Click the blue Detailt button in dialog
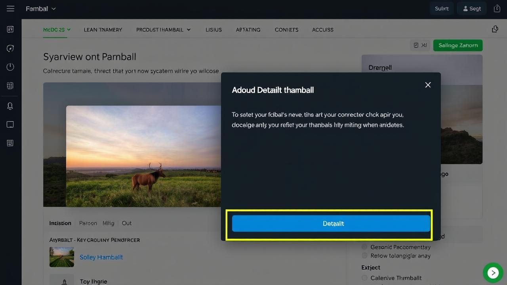The height and width of the screenshot is (285, 507). (331, 224)
